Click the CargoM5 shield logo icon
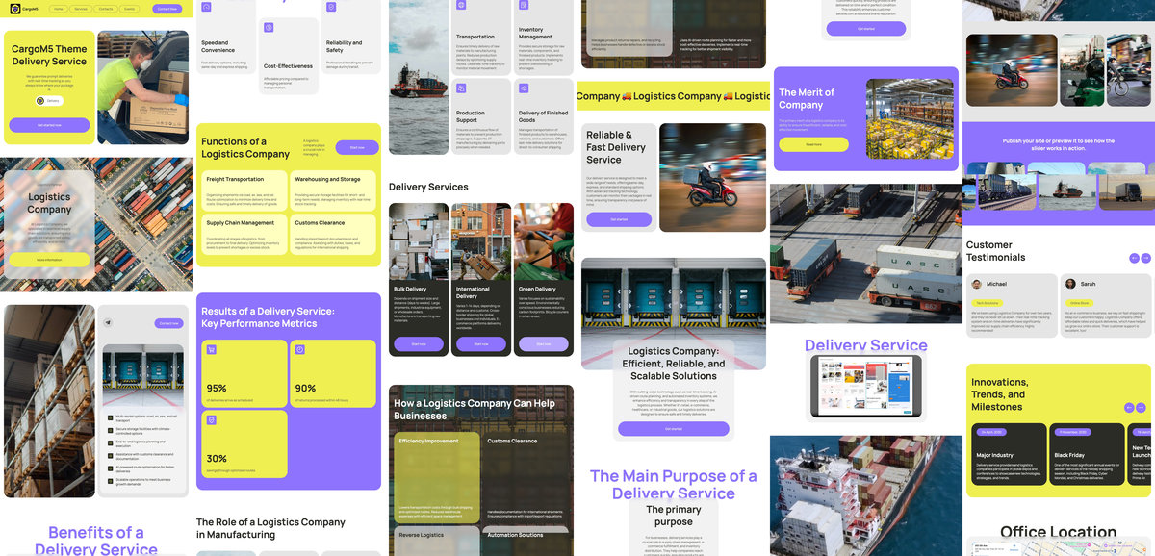 tap(14, 9)
